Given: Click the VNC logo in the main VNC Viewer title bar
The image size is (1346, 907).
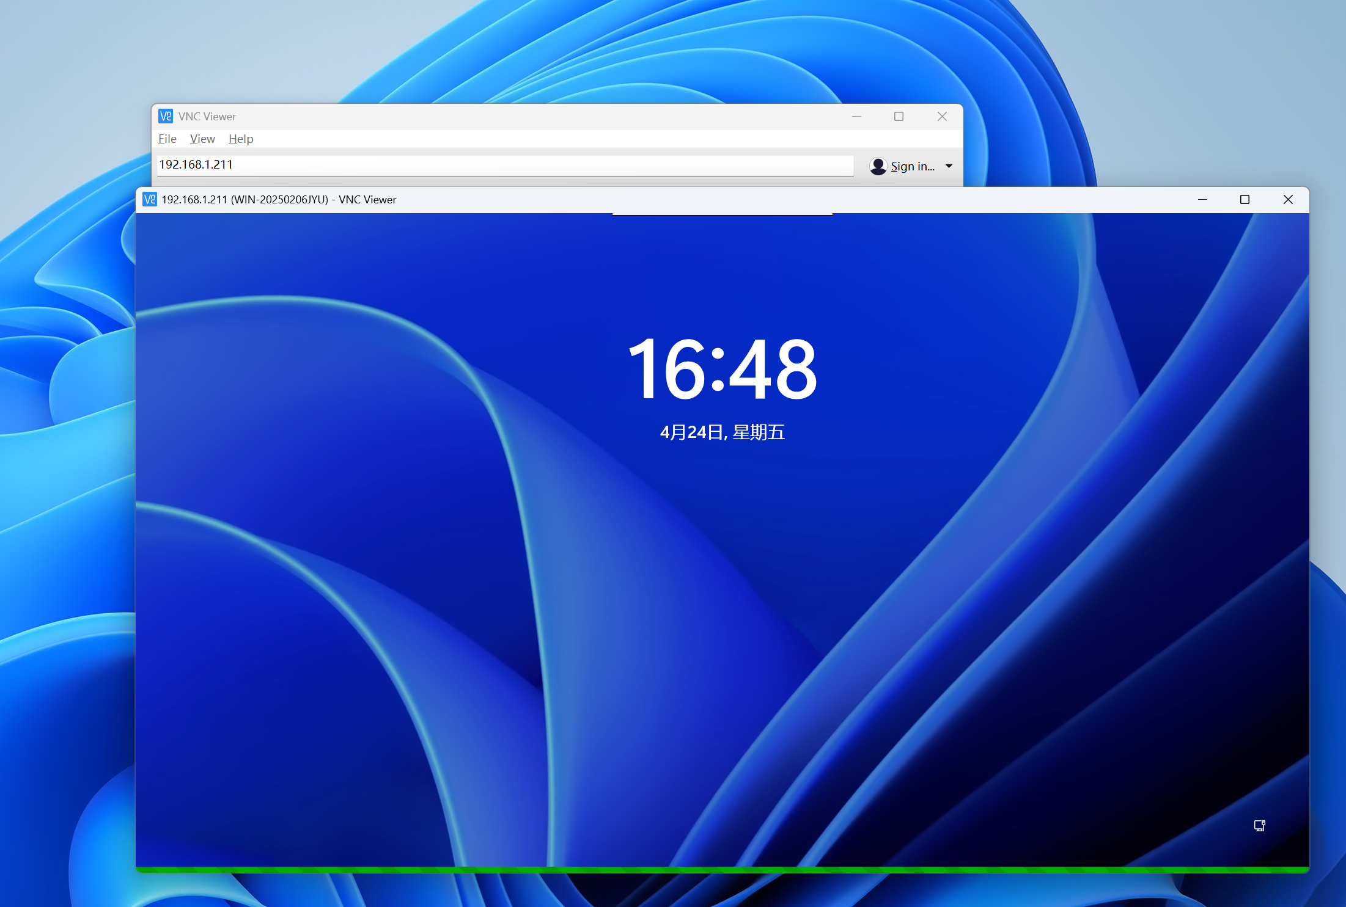Looking at the screenshot, I should tap(166, 116).
